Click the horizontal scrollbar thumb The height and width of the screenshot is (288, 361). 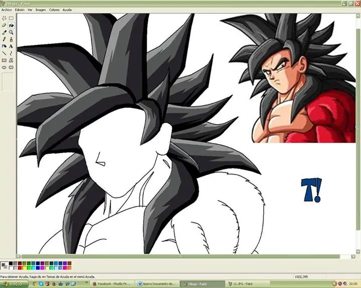[180, 256]
